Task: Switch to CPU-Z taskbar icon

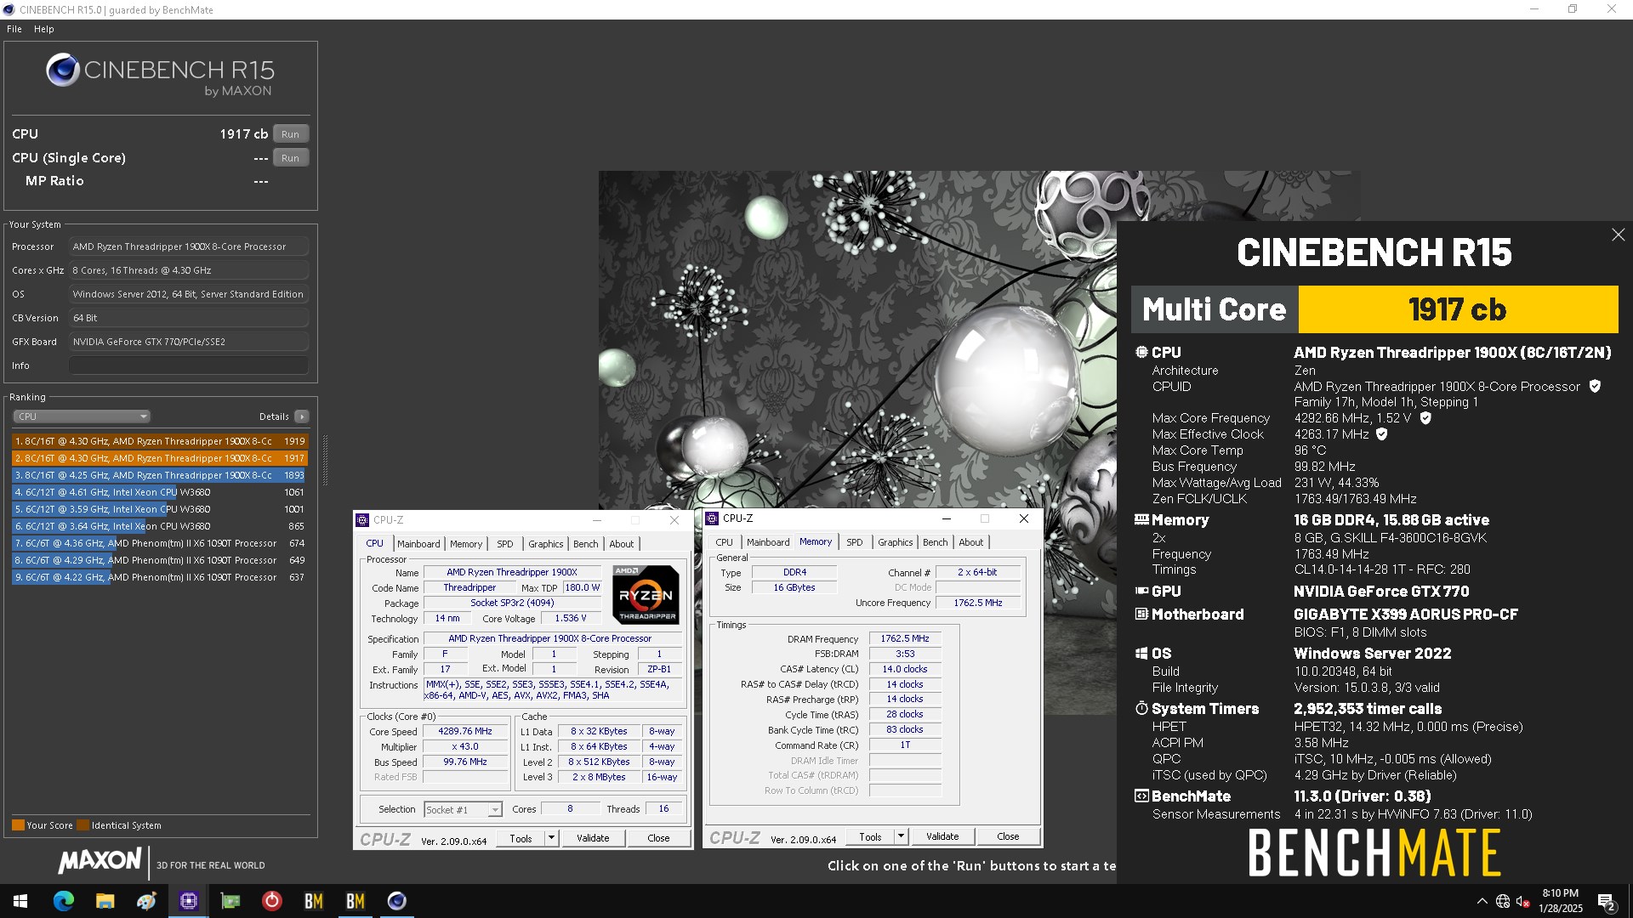Action: point(188,901)
